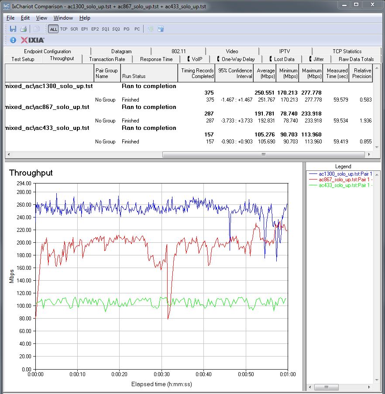Select the EP1 filter button
The image size is (385, 394).
(x=85, y=29)
